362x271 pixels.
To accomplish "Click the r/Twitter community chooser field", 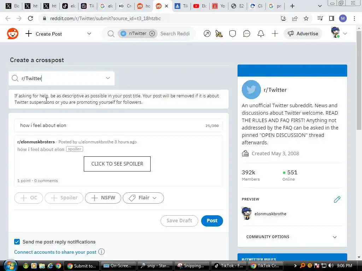I will [x=62, y=78].
